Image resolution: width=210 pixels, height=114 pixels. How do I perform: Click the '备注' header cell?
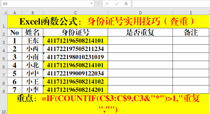(x=191, y=32)
